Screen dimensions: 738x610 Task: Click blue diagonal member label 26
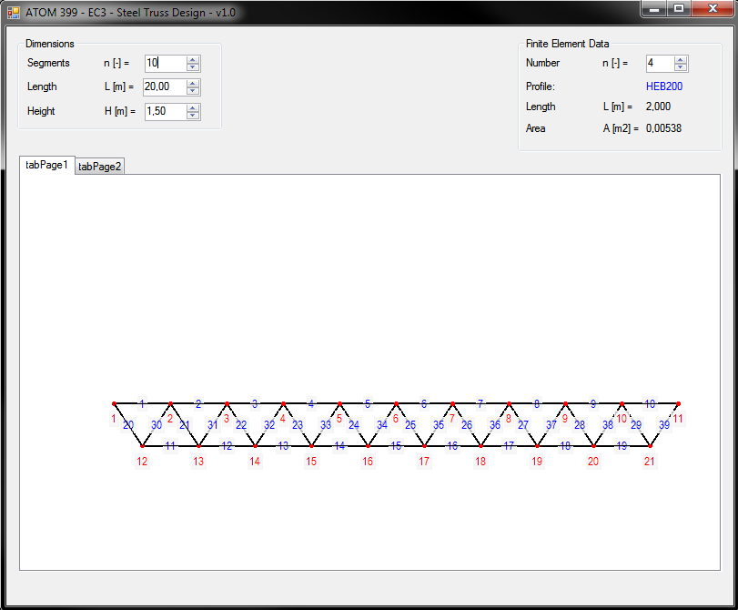(x=467, y=425)
